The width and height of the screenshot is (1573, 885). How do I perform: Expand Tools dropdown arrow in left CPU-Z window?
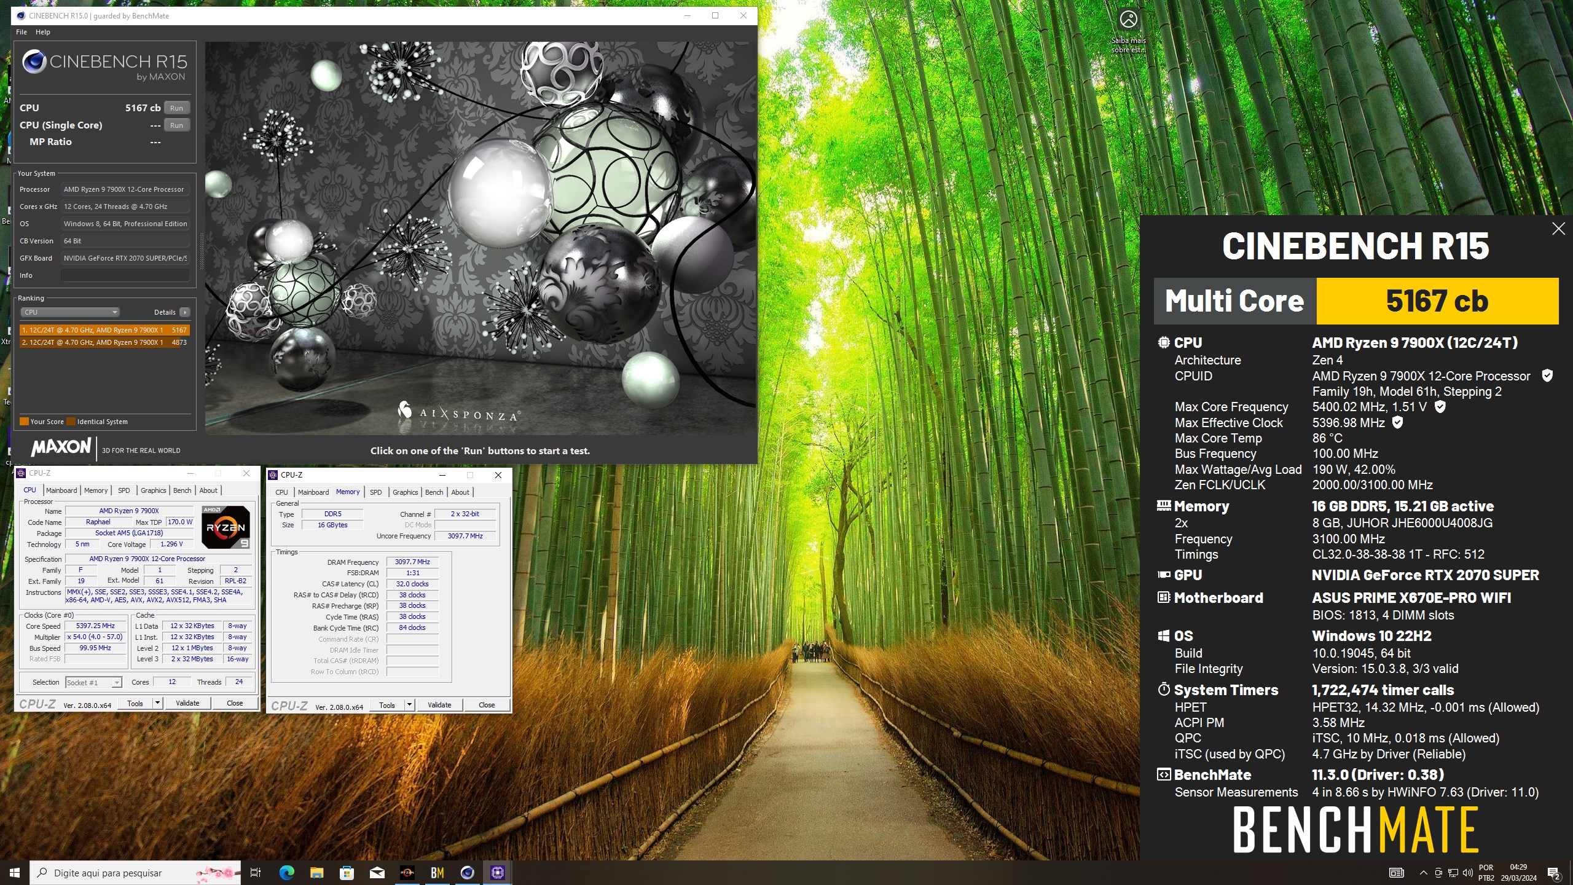(157, 703)
